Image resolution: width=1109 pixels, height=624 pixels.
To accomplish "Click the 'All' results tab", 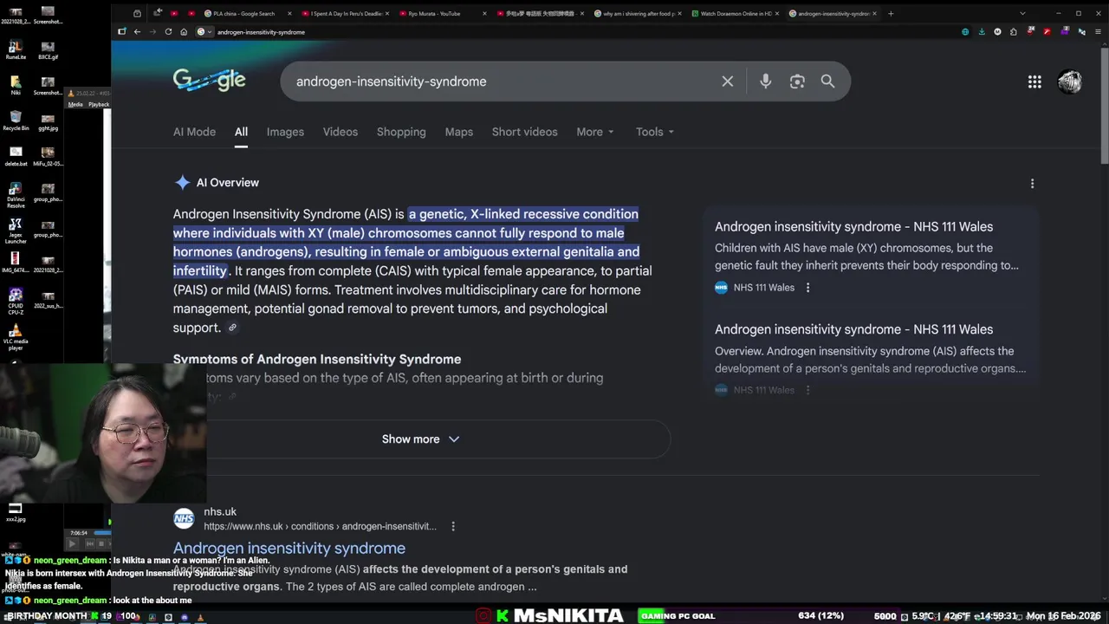I will 241,132.
